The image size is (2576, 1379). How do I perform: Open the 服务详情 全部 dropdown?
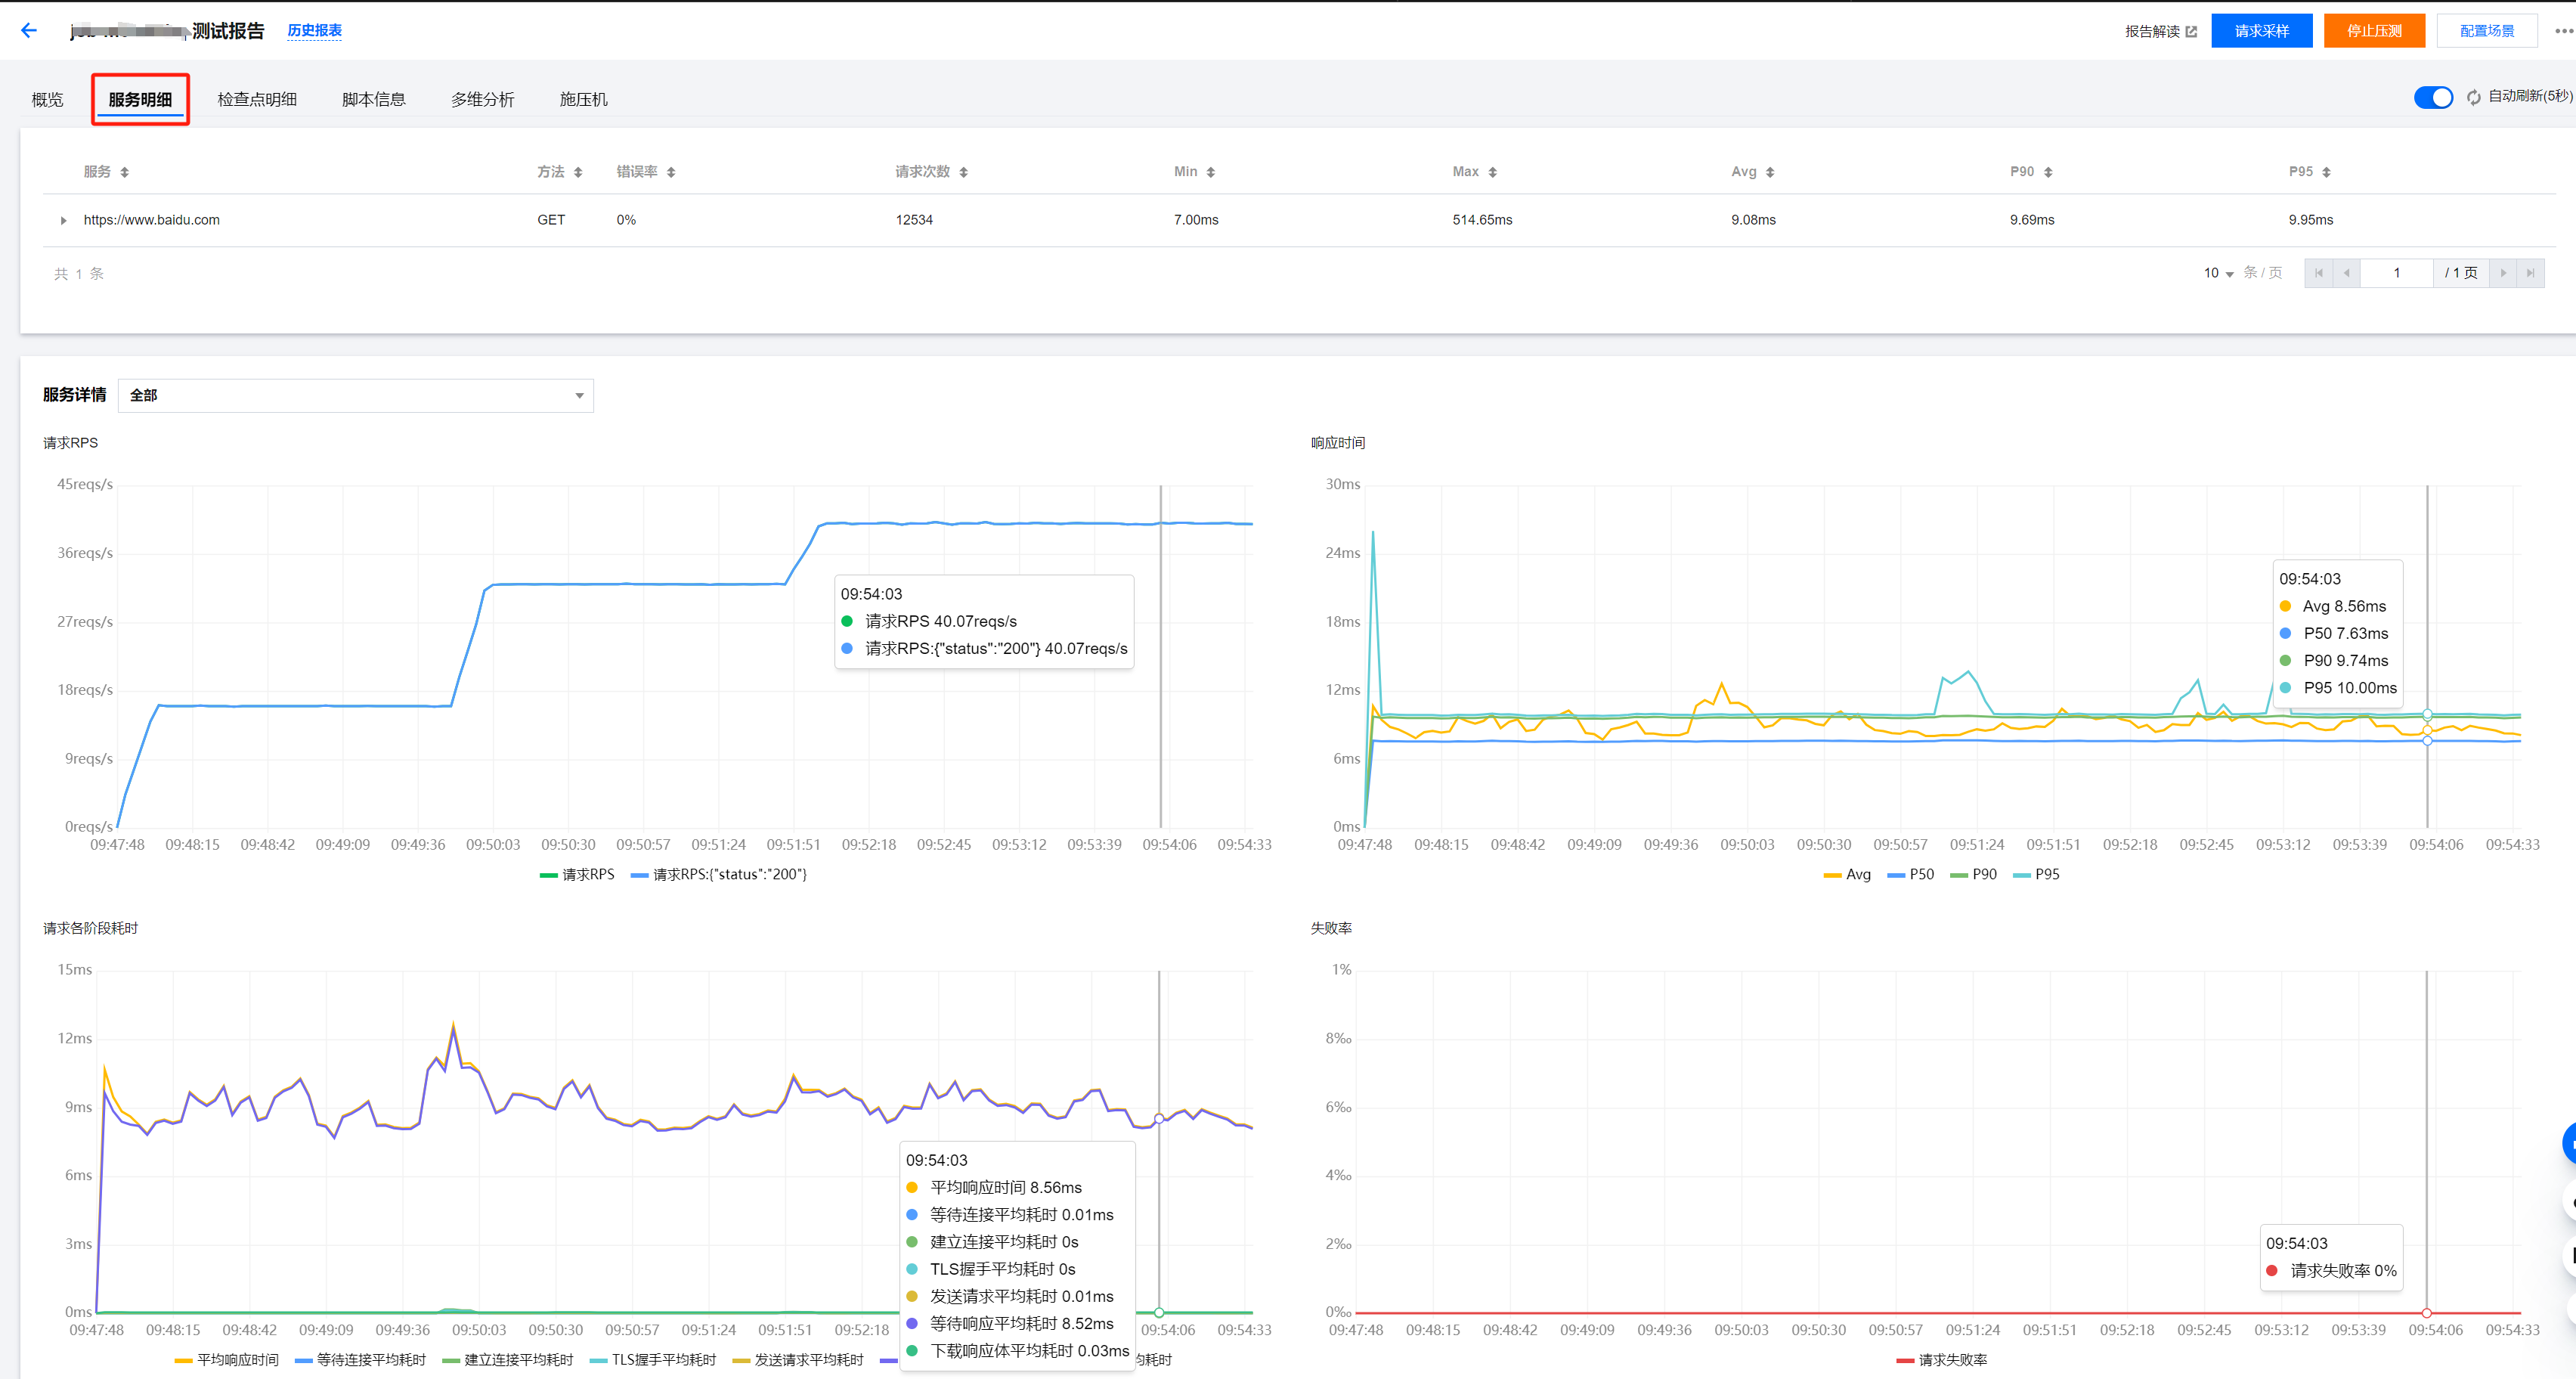[355, 395]
